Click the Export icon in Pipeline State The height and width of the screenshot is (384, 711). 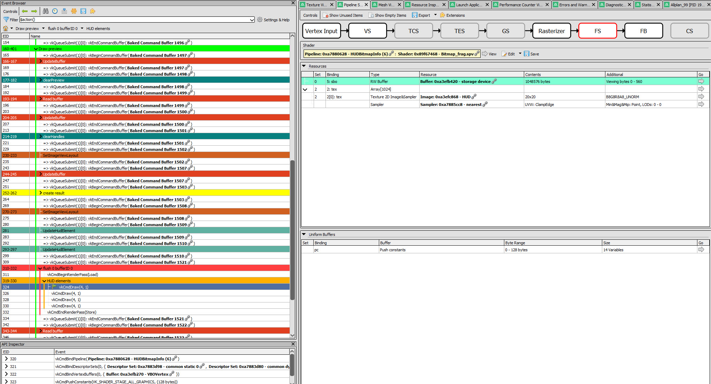(415, 15)
